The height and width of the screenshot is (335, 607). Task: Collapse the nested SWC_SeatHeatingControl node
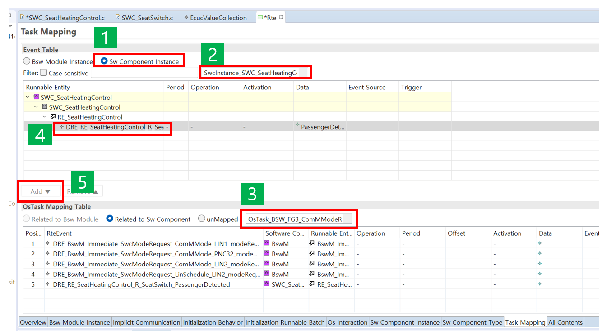pos(37,107)
